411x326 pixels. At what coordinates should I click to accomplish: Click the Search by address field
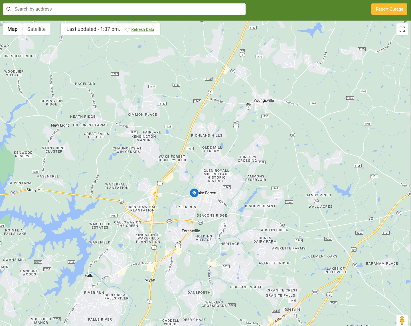(x=124, y=9)
